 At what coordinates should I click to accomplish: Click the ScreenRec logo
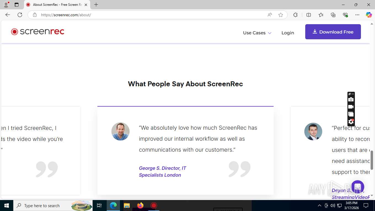coord(37,32)
